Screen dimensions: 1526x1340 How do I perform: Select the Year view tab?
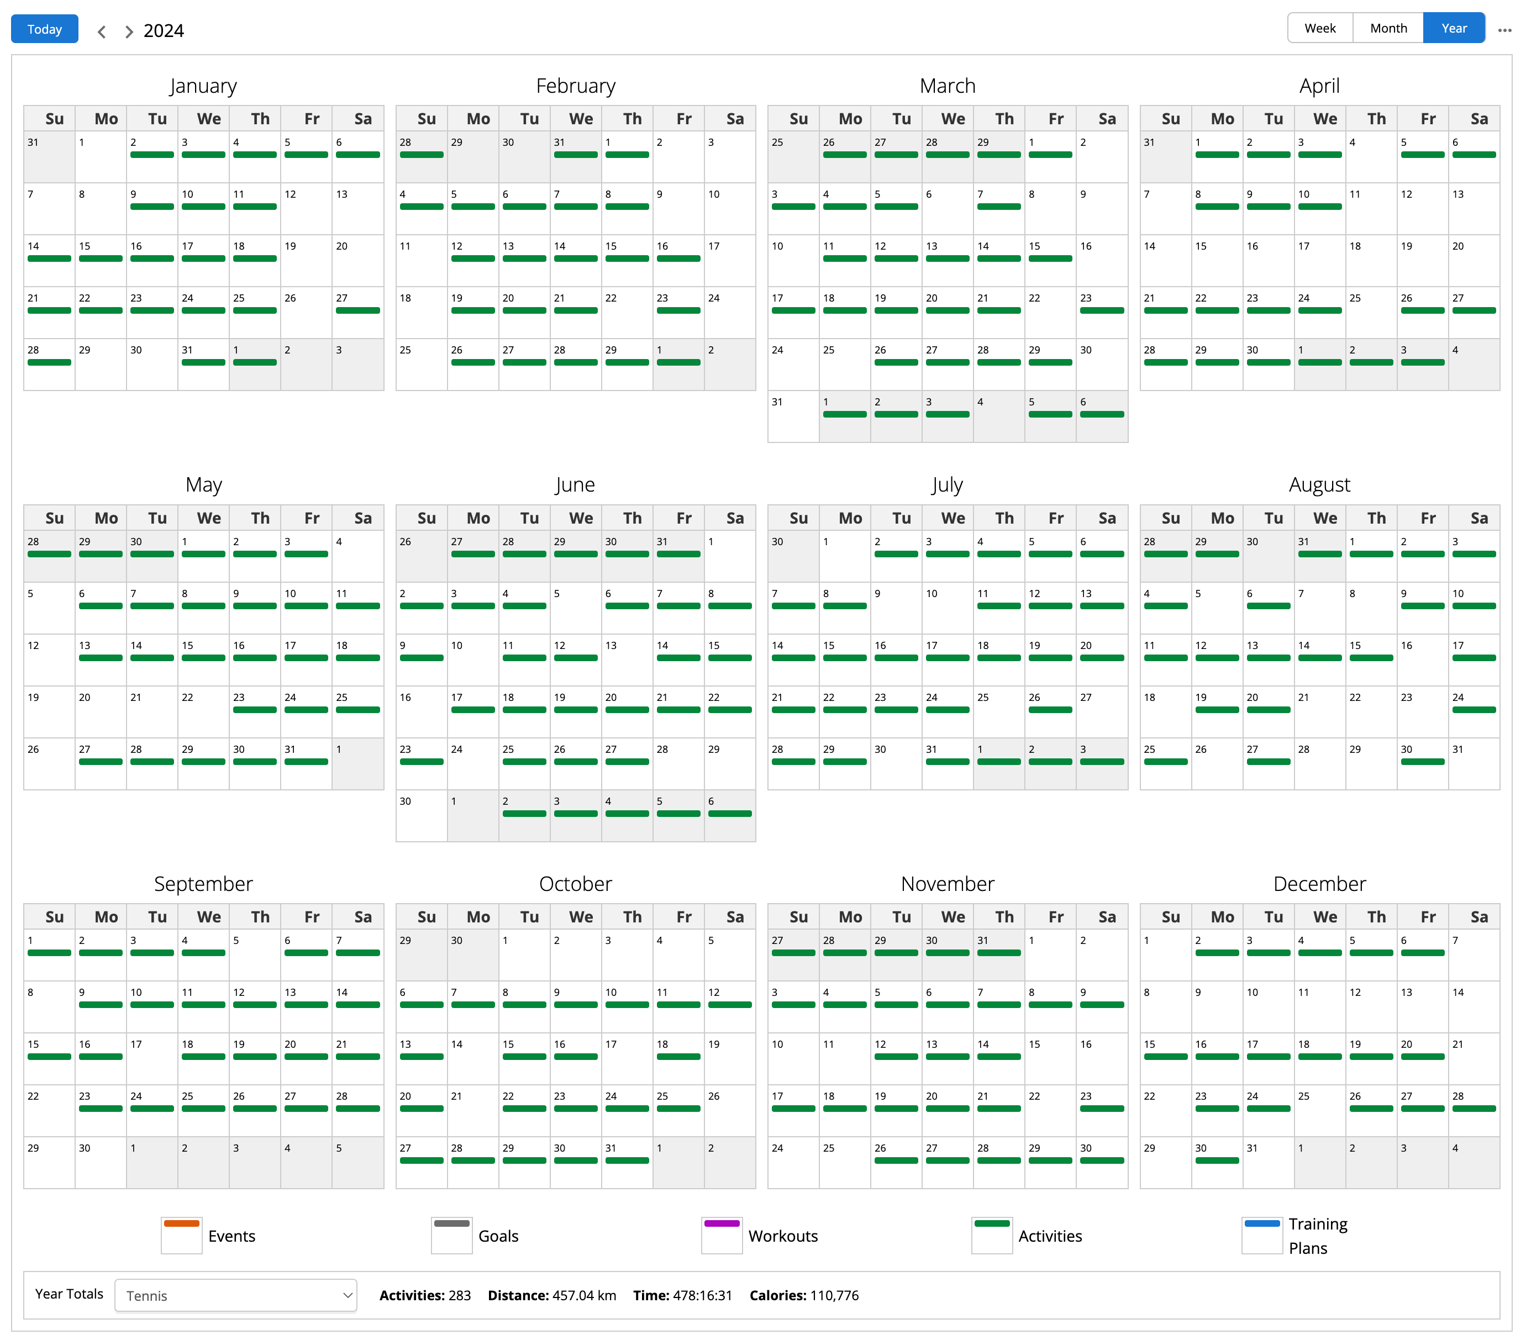click(1454, 28)
